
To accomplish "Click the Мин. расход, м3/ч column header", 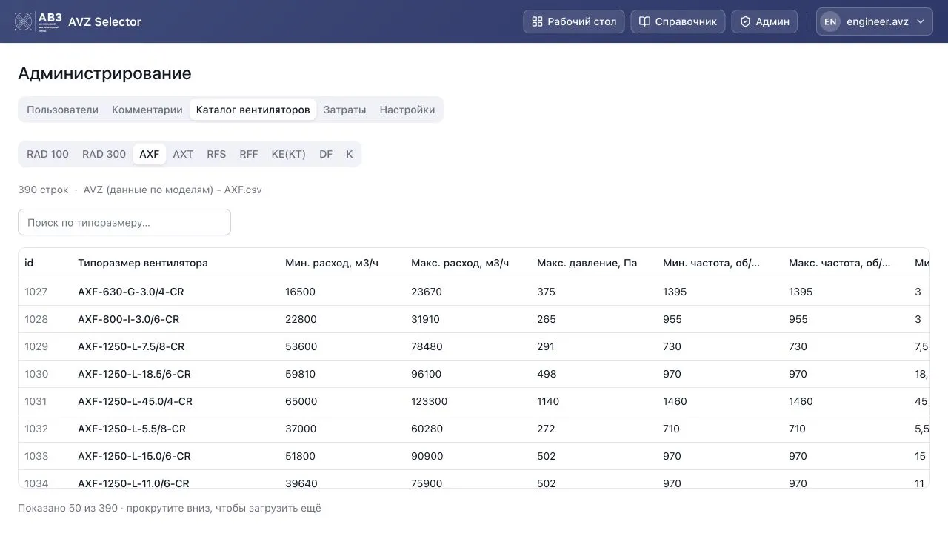I will pos(332,263).
